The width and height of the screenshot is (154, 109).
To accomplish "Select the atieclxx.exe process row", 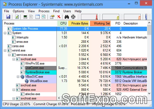I will [x=75, y=94].
